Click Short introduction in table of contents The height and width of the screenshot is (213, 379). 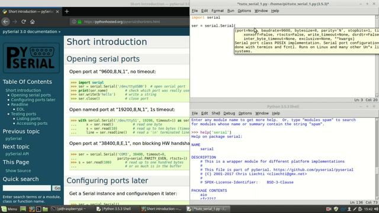[23, 91]
